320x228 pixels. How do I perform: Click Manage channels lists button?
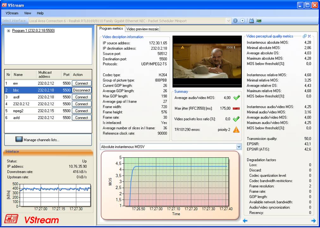[48, 140]
